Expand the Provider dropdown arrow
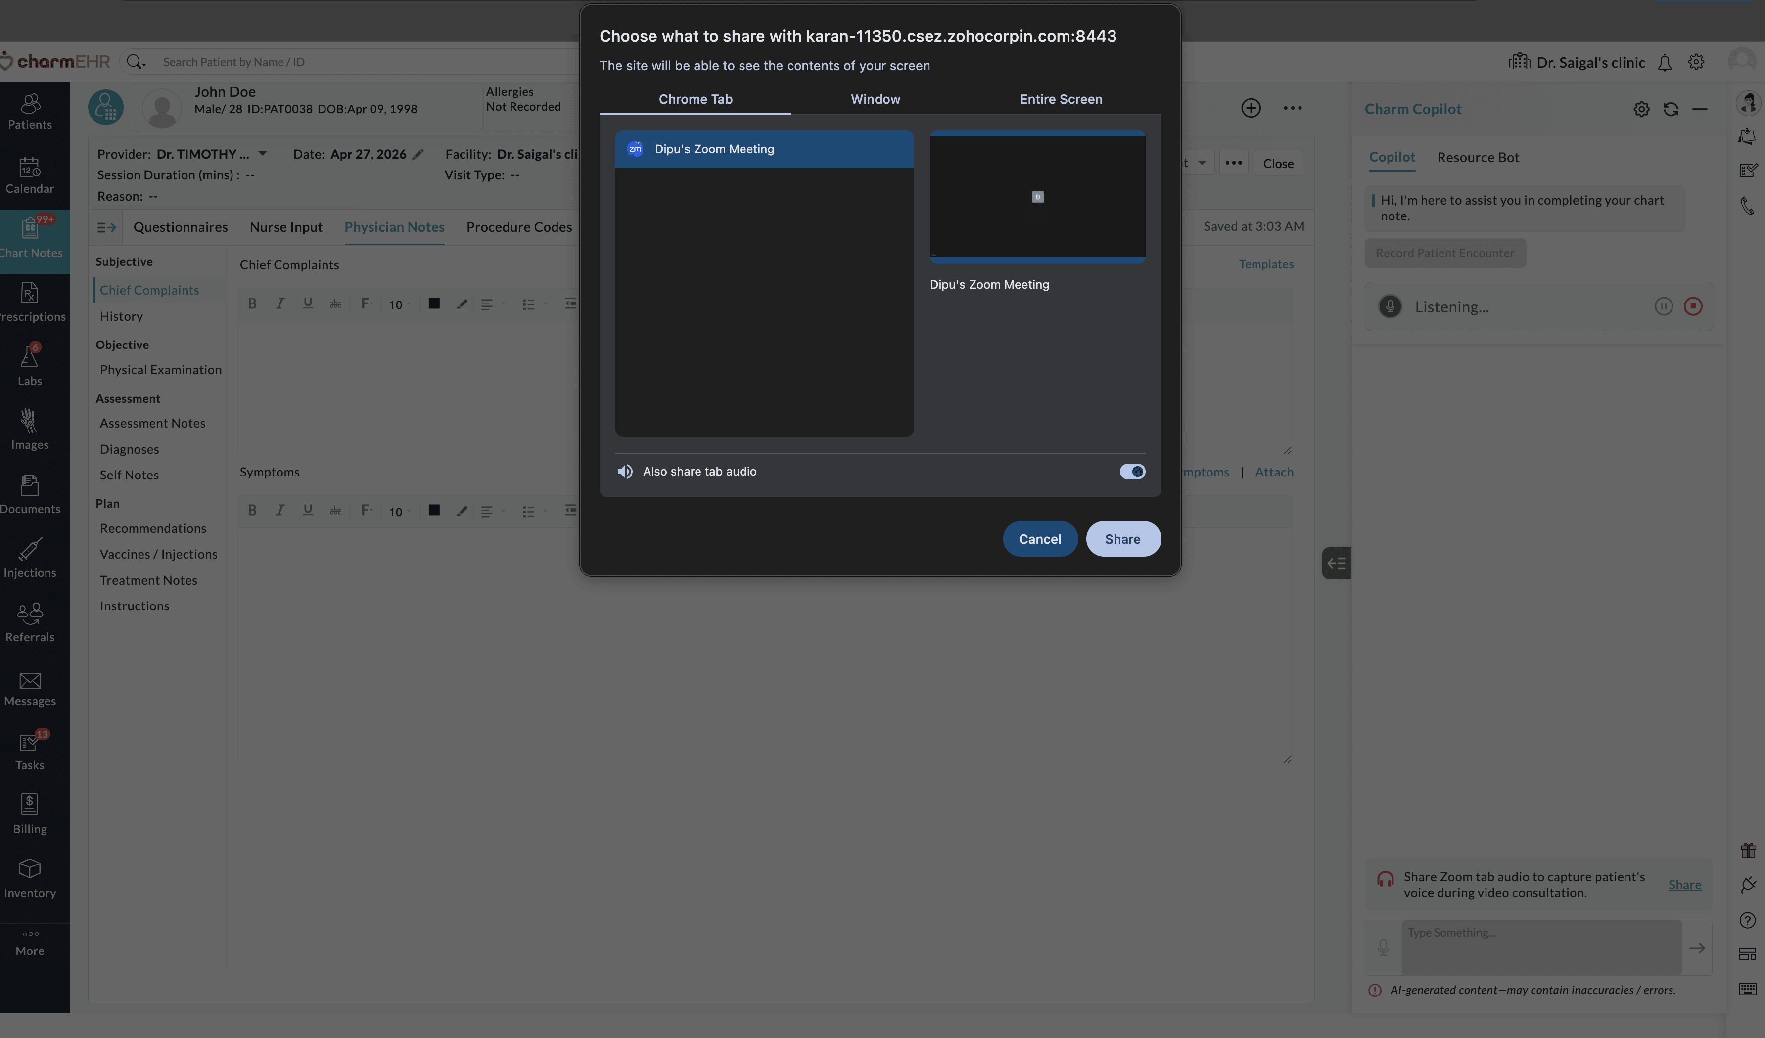The width and height of the screenshot is (1765, 1038). [x=263, y=154]
